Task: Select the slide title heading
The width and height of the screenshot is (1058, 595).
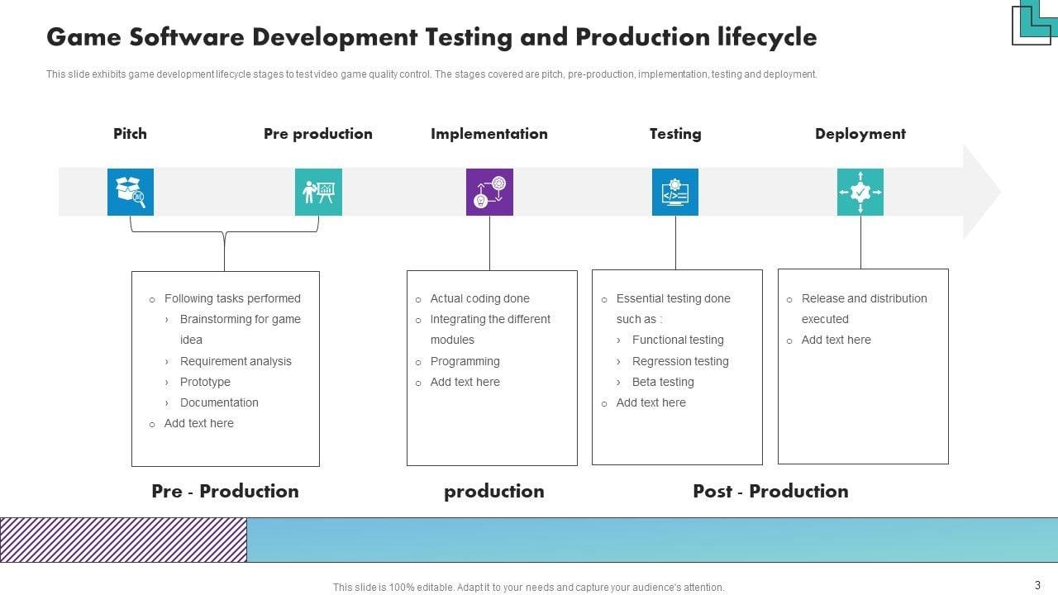Action: pos(431,37)
